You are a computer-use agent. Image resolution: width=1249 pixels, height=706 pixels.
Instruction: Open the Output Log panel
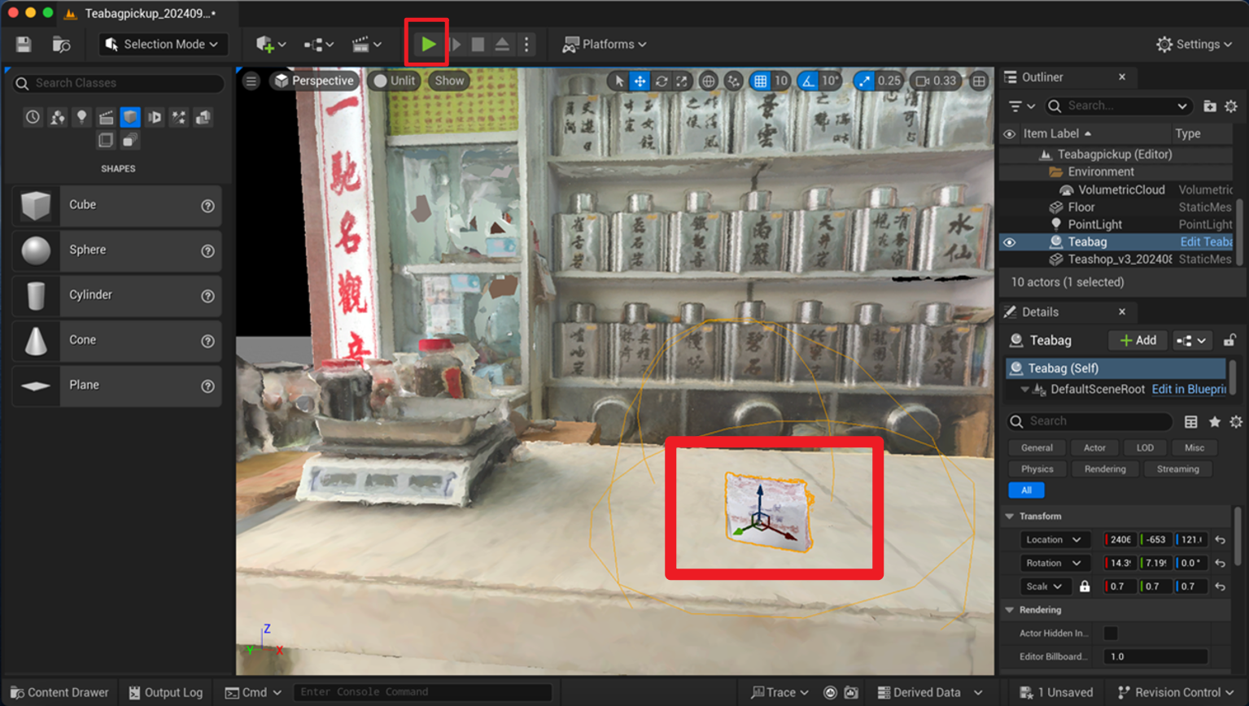166,692
